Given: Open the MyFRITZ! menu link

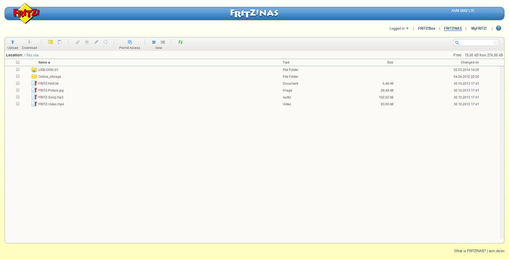Looking at the screenshot, I should [479, 29].
